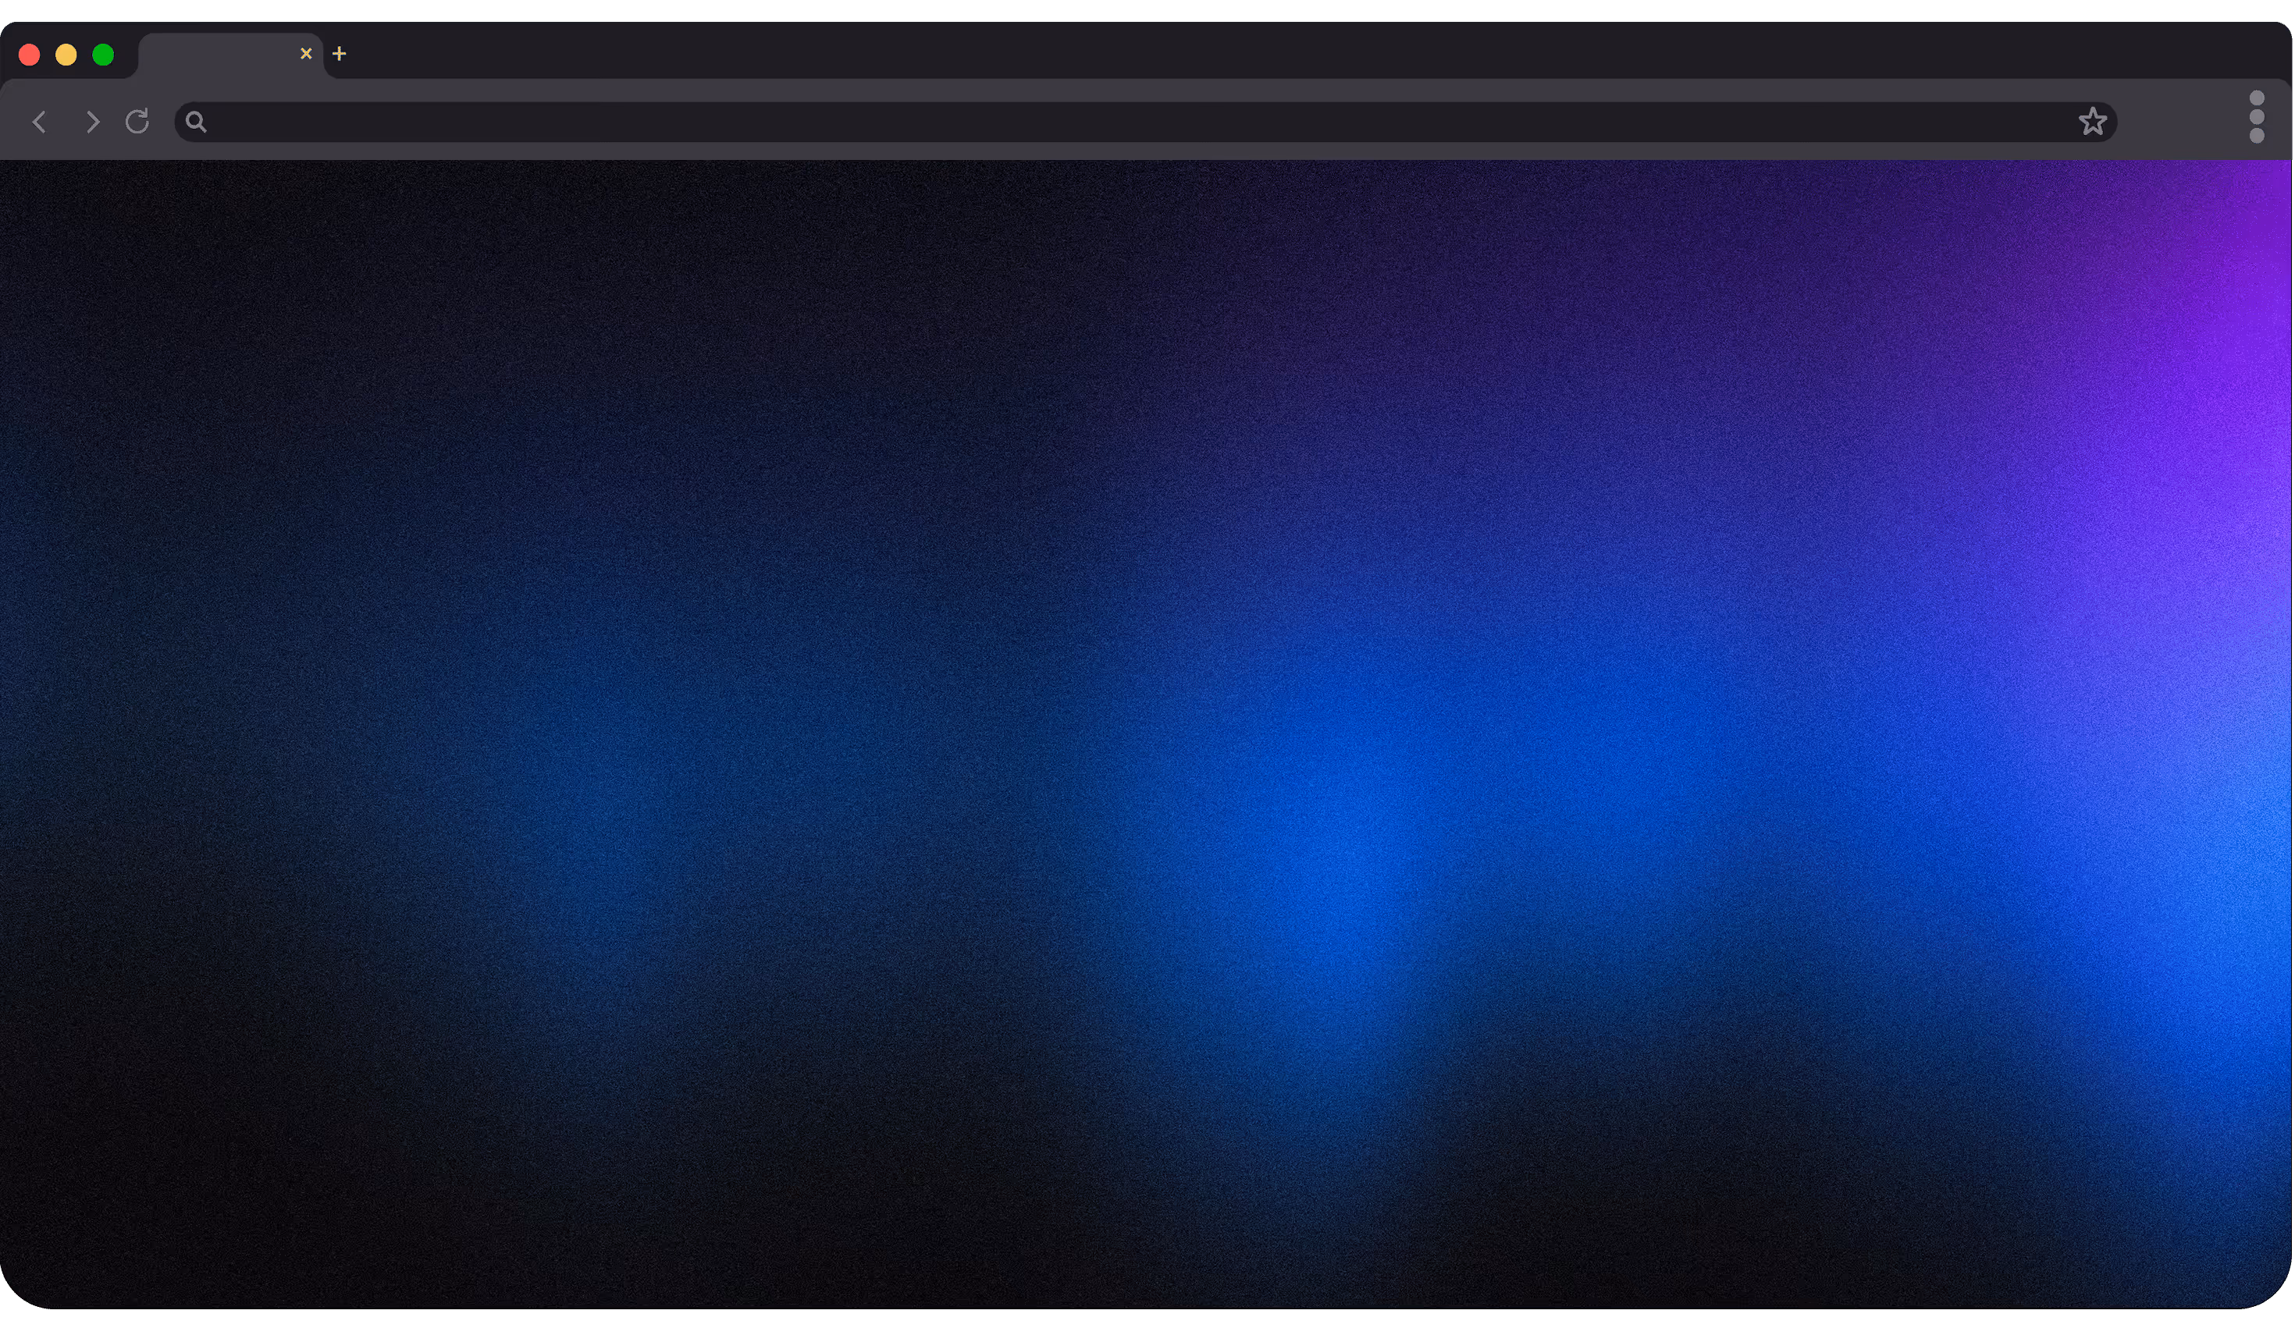Open a new tab with the plus icon
The image size is (2295, 1328).
click(x=339, y=54)
